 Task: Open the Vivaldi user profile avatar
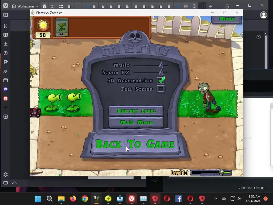pyautogui.click(x=264, y=15)
